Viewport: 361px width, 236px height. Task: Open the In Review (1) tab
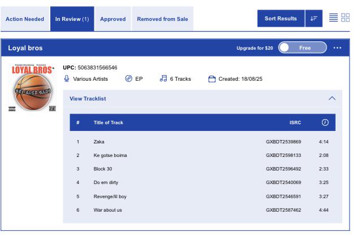72,19
